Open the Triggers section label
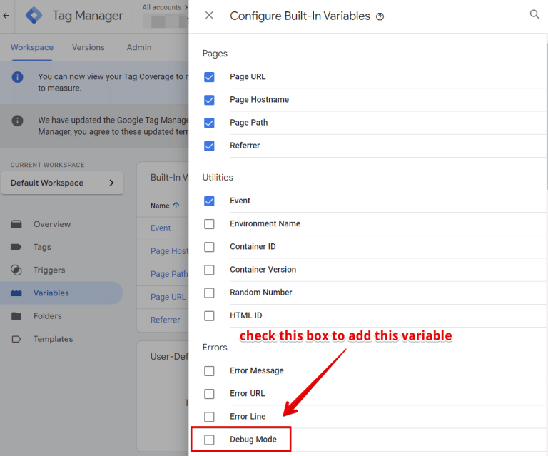The width and height of the screenshot is (548, 456). click(x=49, y=270)
